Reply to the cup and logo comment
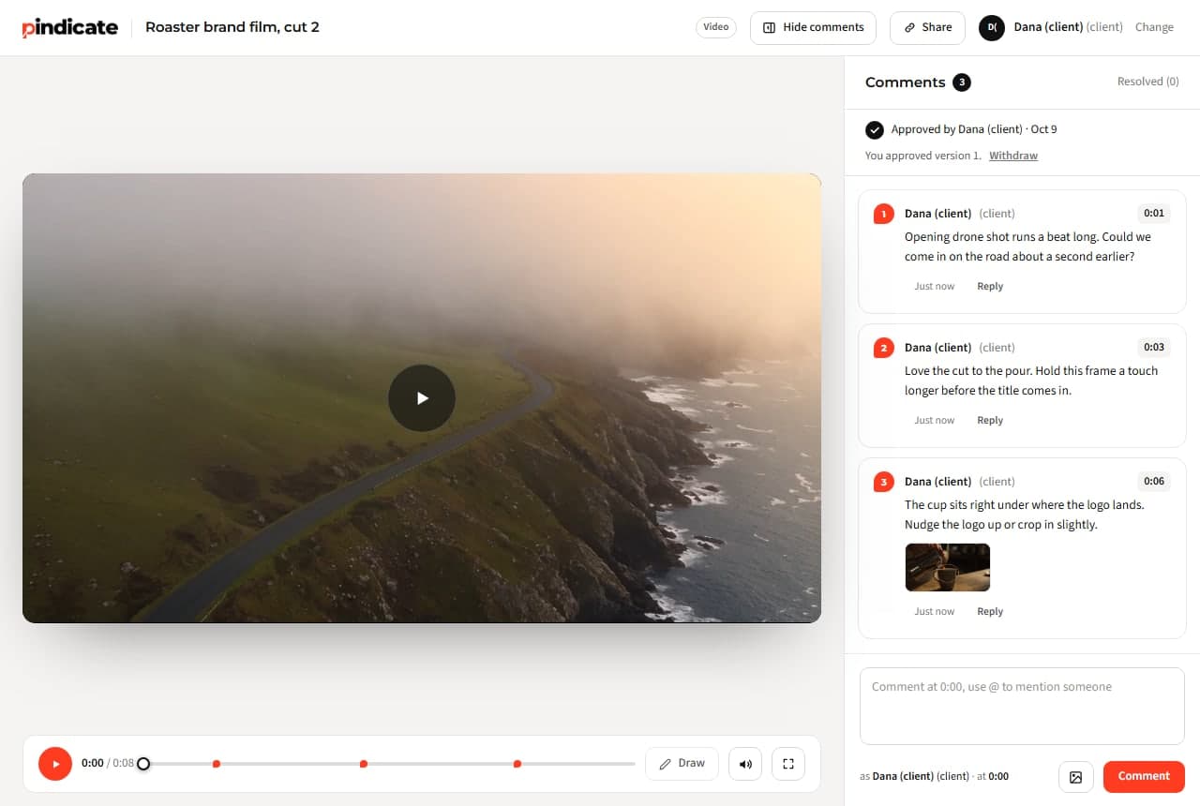This screenshot has height=806, width=1200. [x=990, y=612]
